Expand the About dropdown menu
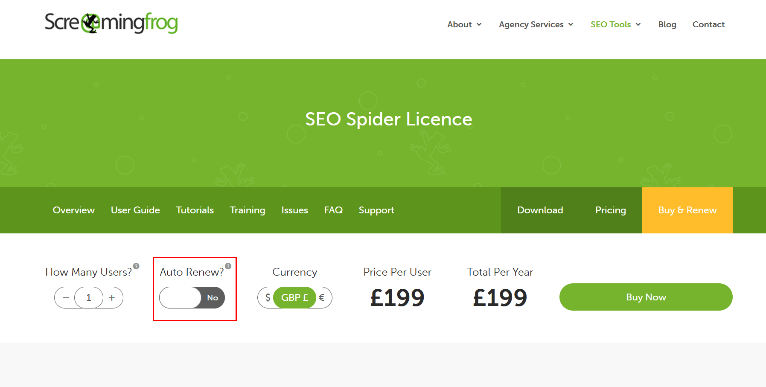The height and width of the screenshot is (387, 766). (464, 25)
